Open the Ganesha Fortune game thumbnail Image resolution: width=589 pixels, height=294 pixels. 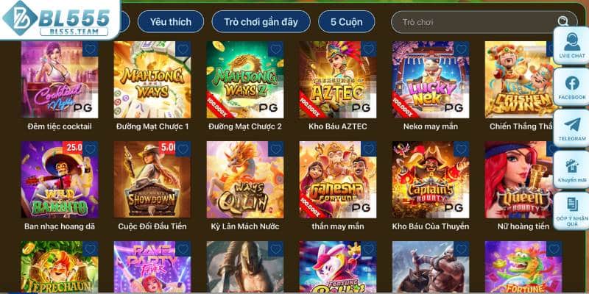(x=338, y=179)
